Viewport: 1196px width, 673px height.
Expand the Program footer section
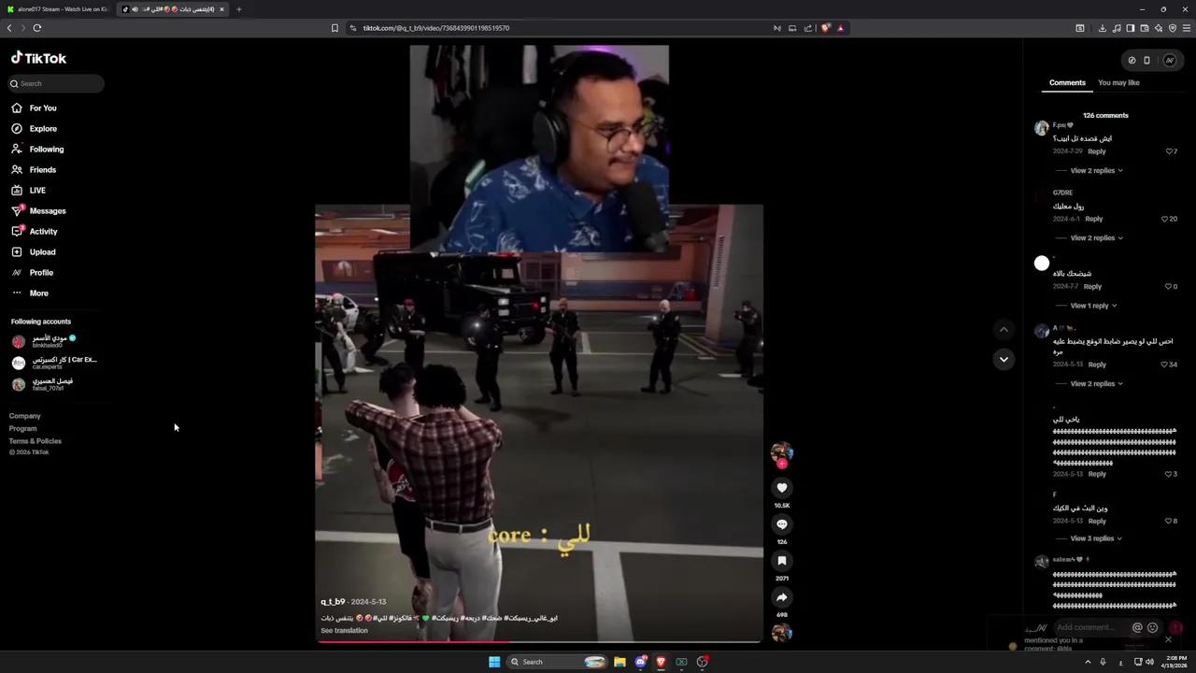click(23, 429)
